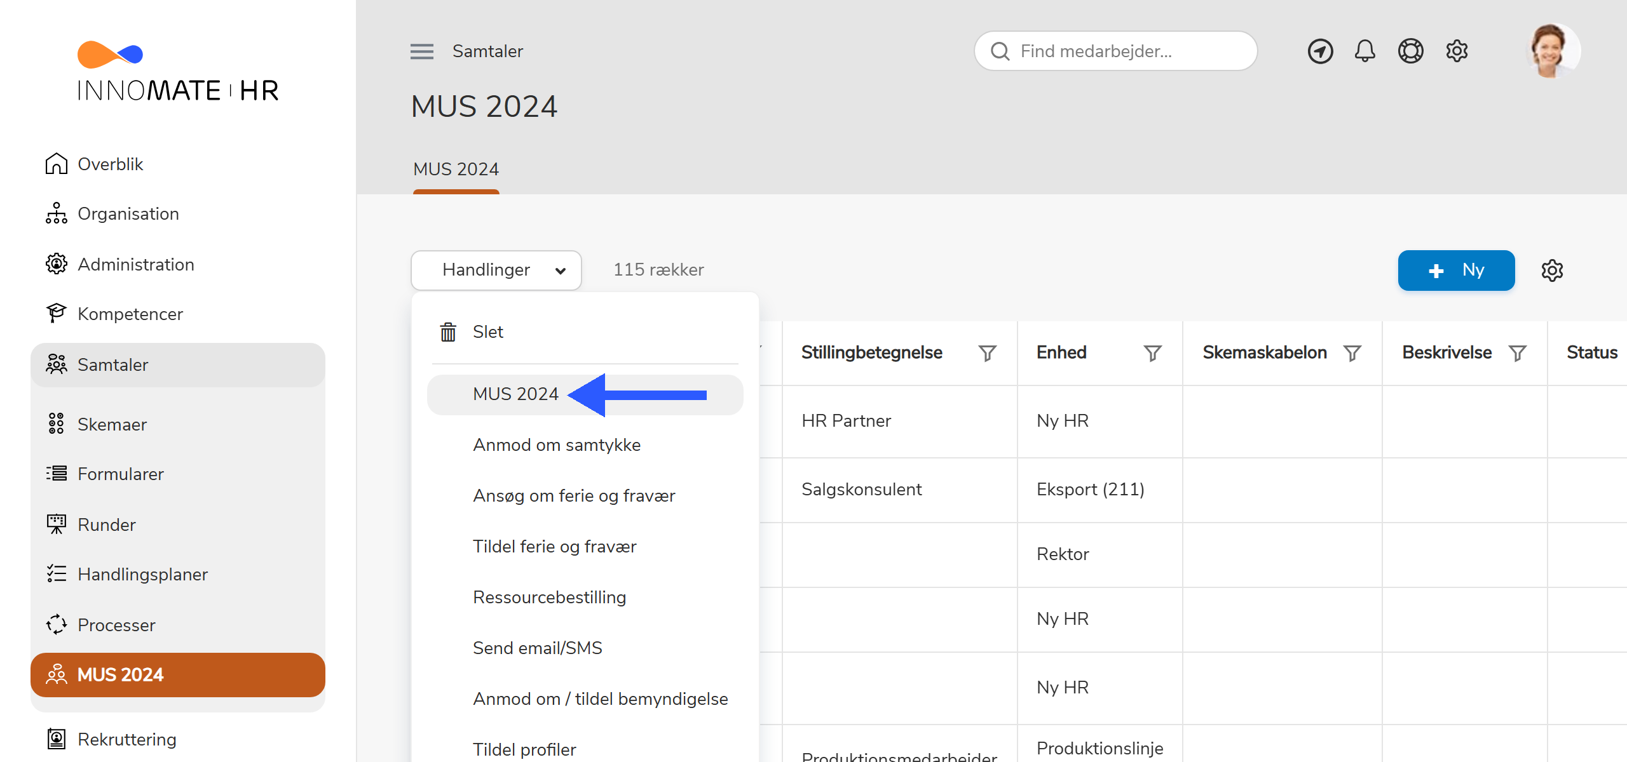The width and height of the screenshot is (1627, 762).
Task: Open Skemaer under Samtaler
Action: coord(178,424)
